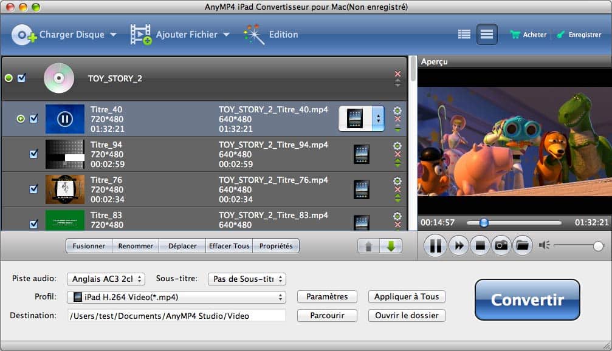Open the Charger Disque dropdown arrow

click(113, 35)
